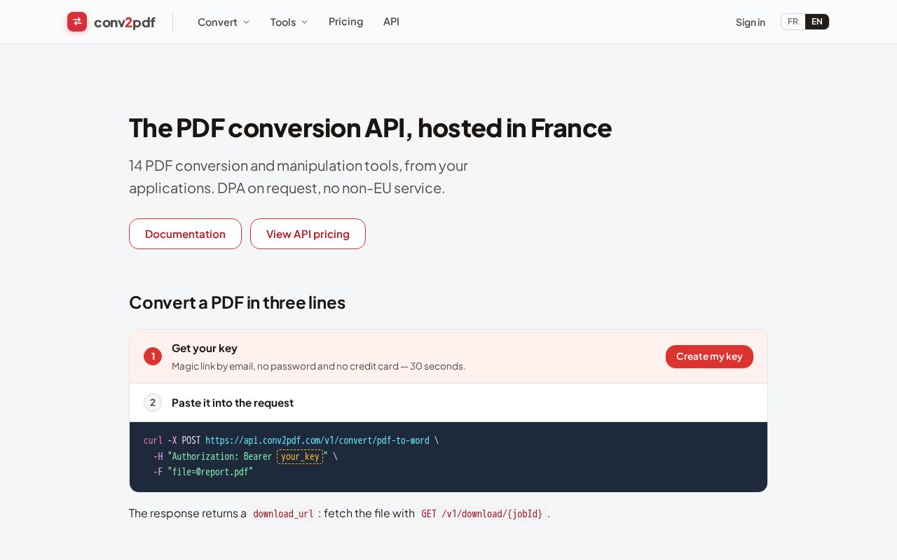Click the Sign in link
The height and width of the screenshot is (560, 897).
[751, 22]
